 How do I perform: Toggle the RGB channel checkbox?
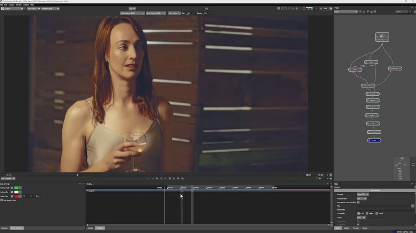[x=358, y=213]
